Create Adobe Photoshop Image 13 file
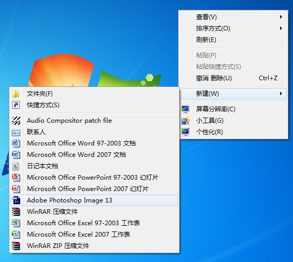The image size is (293, 262). [x=94, y=200]
